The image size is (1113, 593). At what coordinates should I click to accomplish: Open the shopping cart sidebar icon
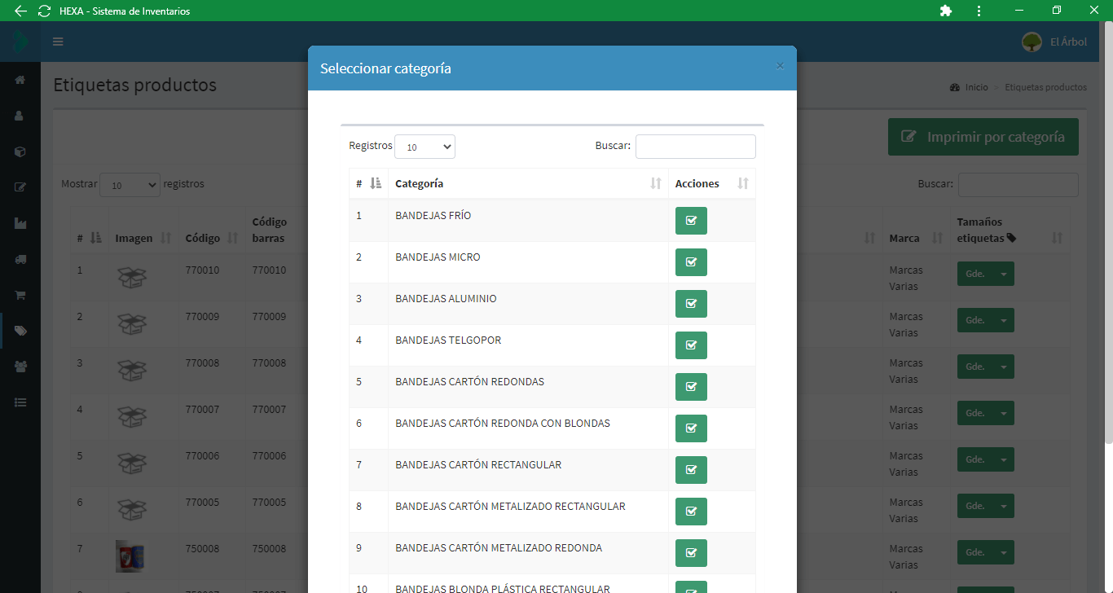point(20,295)
